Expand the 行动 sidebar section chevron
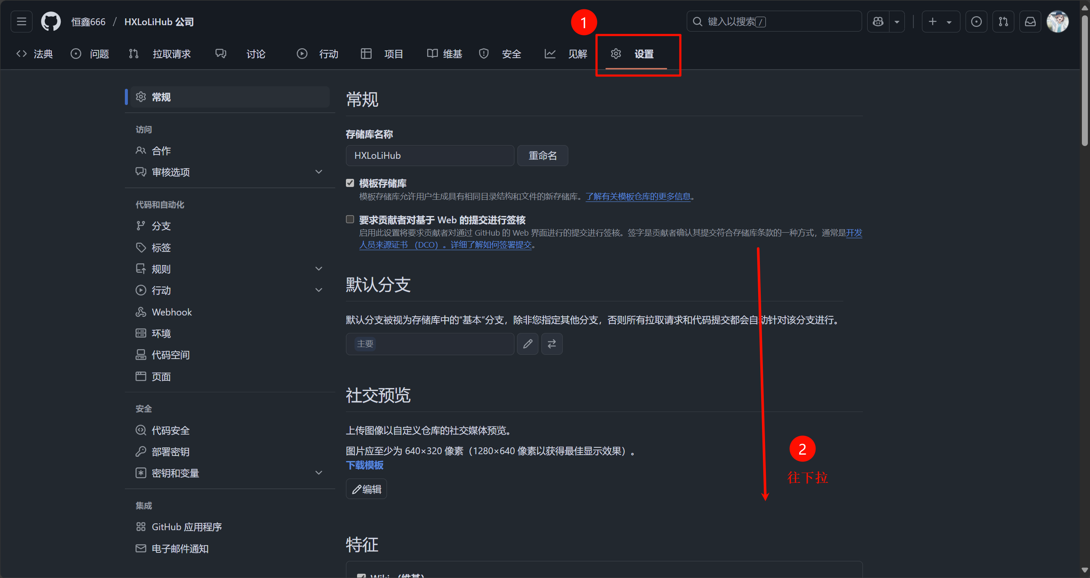Viewport: 1090px width, 578px height. 319,290
